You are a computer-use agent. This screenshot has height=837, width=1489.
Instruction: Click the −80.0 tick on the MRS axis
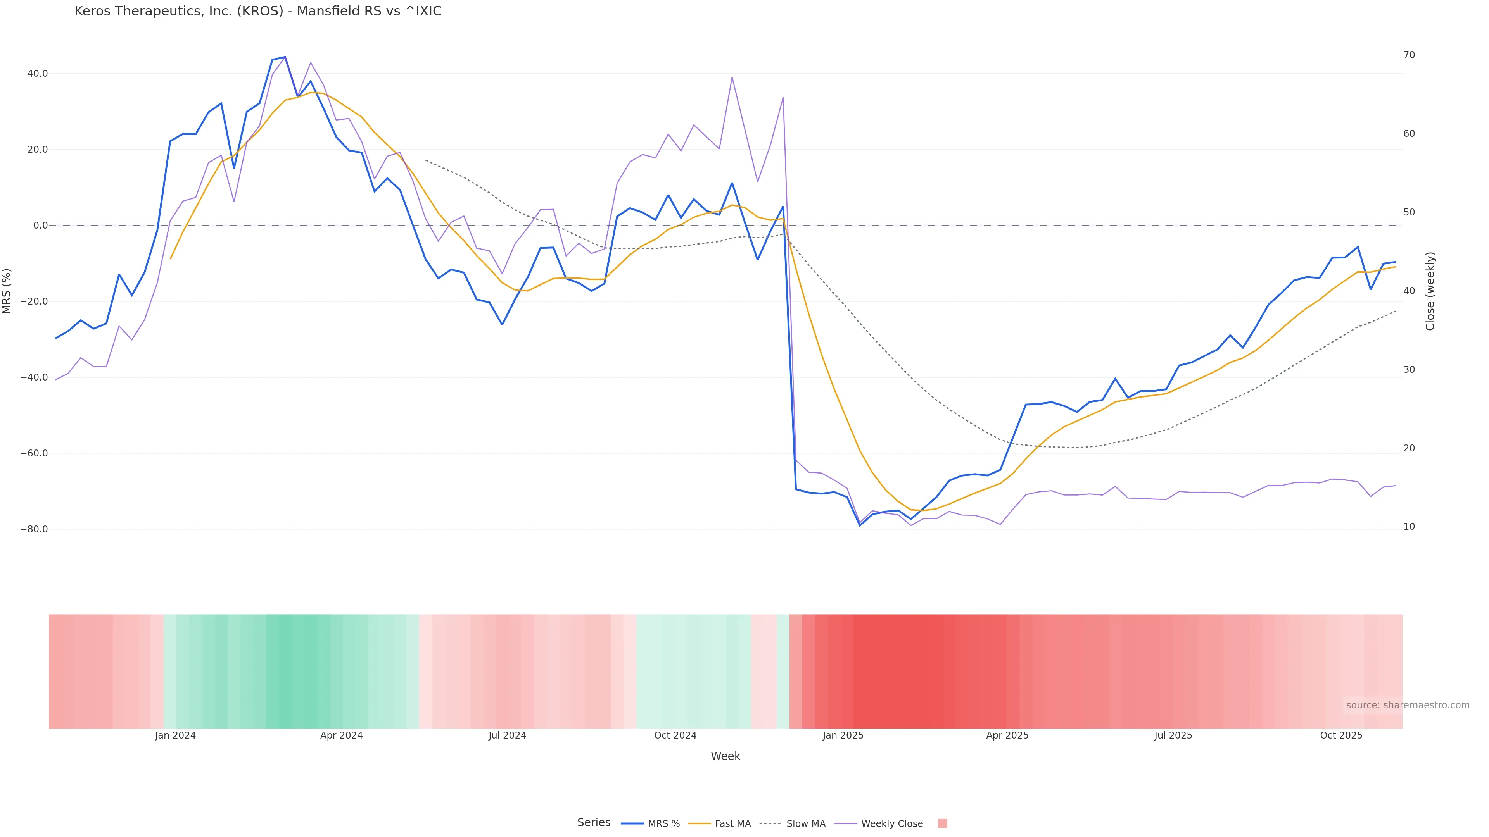click(x=33, y=529)
